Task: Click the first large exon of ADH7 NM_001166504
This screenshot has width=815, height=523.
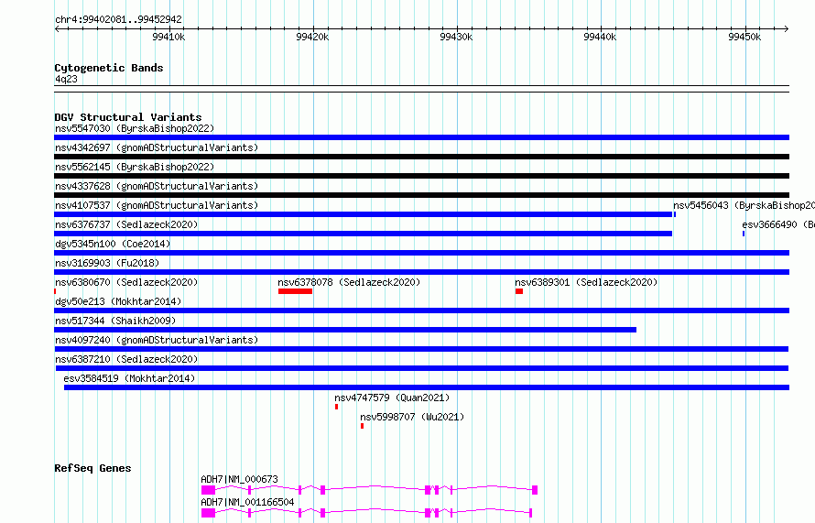Action: coord(209,513)
